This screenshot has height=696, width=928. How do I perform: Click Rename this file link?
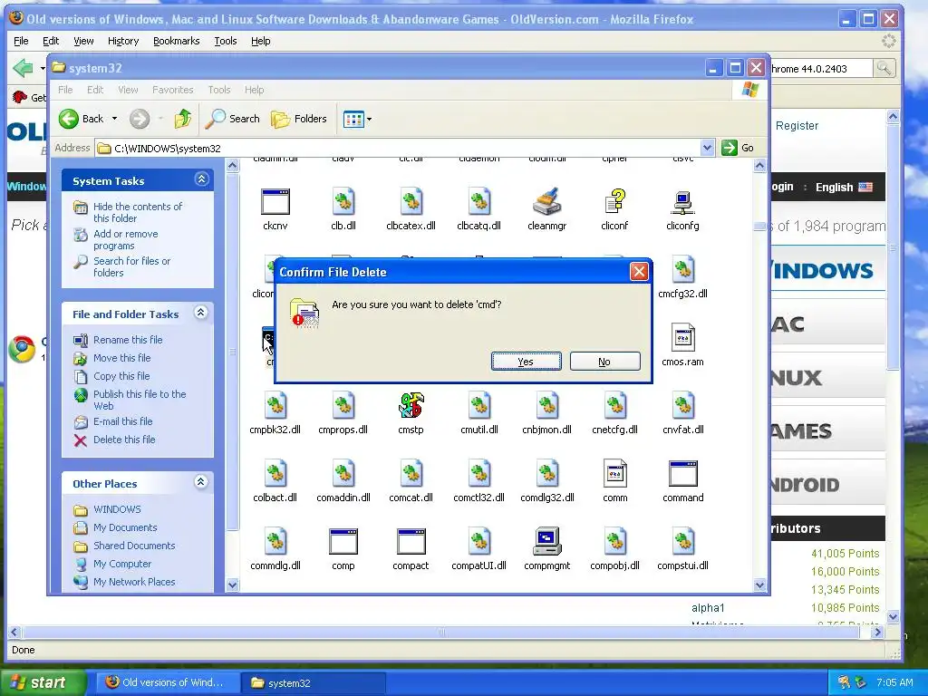click(x=128, y=340)
